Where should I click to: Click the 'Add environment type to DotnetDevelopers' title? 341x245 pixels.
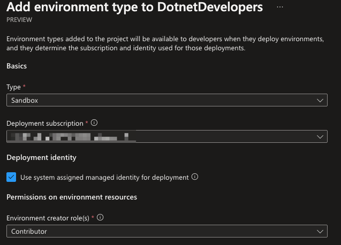(134, 7)
